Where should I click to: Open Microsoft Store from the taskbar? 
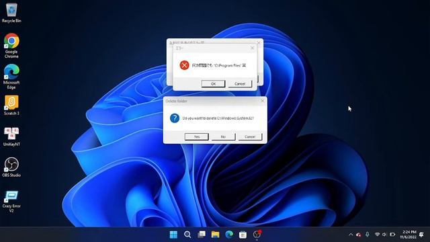tap(243, 235)
